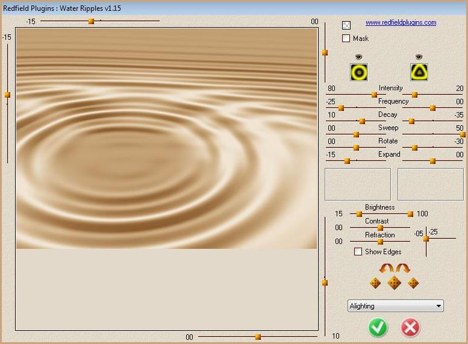Toggle eye above triangular ripple icon

coord(419,57)
